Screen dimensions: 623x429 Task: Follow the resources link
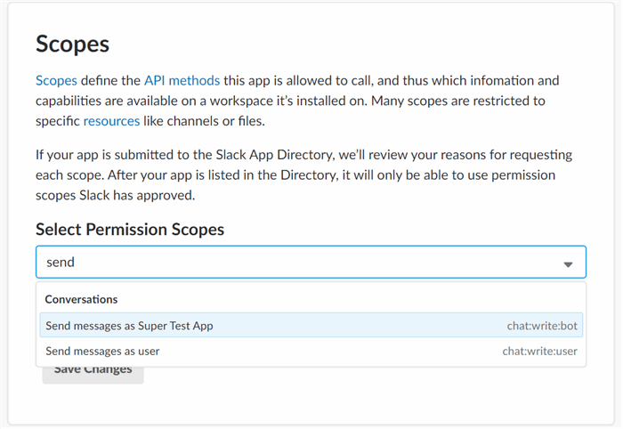tap(111, 121)
